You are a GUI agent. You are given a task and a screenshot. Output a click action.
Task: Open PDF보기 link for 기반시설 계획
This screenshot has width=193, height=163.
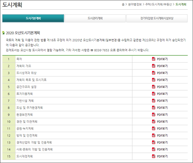[x=162, y=101]
